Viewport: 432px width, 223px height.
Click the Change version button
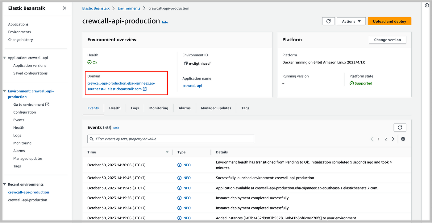(387, 40)
